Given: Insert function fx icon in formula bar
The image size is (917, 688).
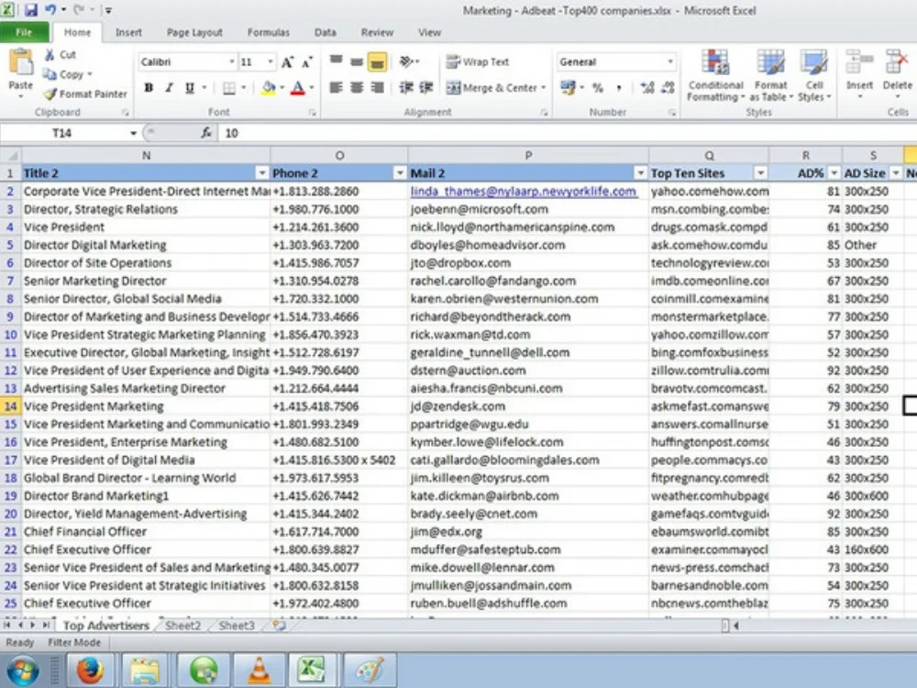Looking at the screenshot, I should pos(205,133).
